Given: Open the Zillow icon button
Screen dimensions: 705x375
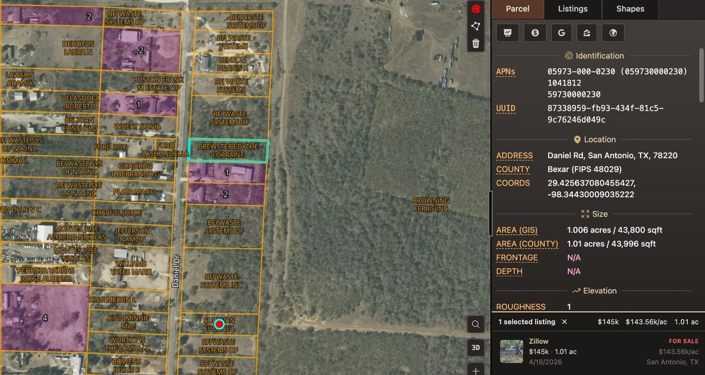Looking at the screenshot, I should coord(587,32).
